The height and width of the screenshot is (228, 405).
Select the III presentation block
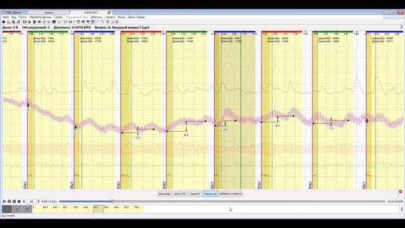[x=27, y=209]
